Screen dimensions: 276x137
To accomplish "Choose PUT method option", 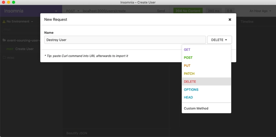I will [206, 66].
